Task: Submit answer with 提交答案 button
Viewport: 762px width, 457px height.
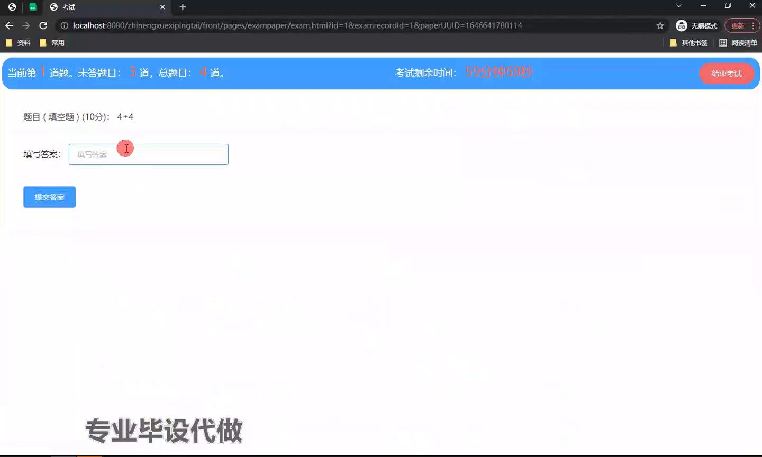Action: coord(49,197)
